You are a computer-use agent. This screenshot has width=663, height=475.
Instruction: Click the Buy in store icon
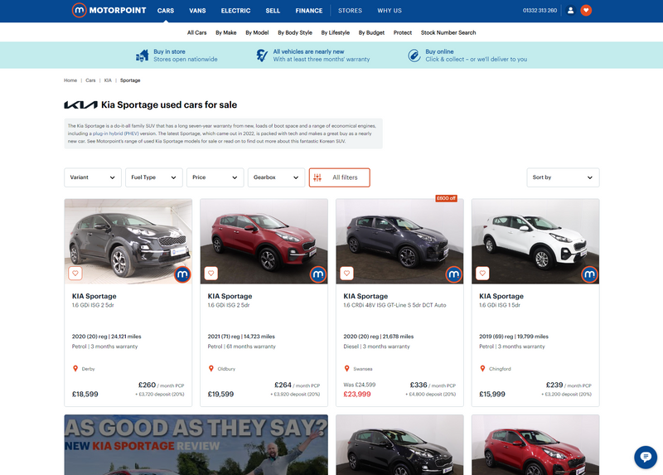tap(142, 56)
